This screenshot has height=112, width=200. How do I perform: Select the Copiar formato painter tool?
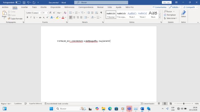(16, 19)
